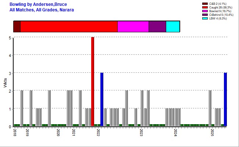This screenshot has height=147, width=239.
Task: Click the 2018 x-axis year label
Action: pos(15,132)
